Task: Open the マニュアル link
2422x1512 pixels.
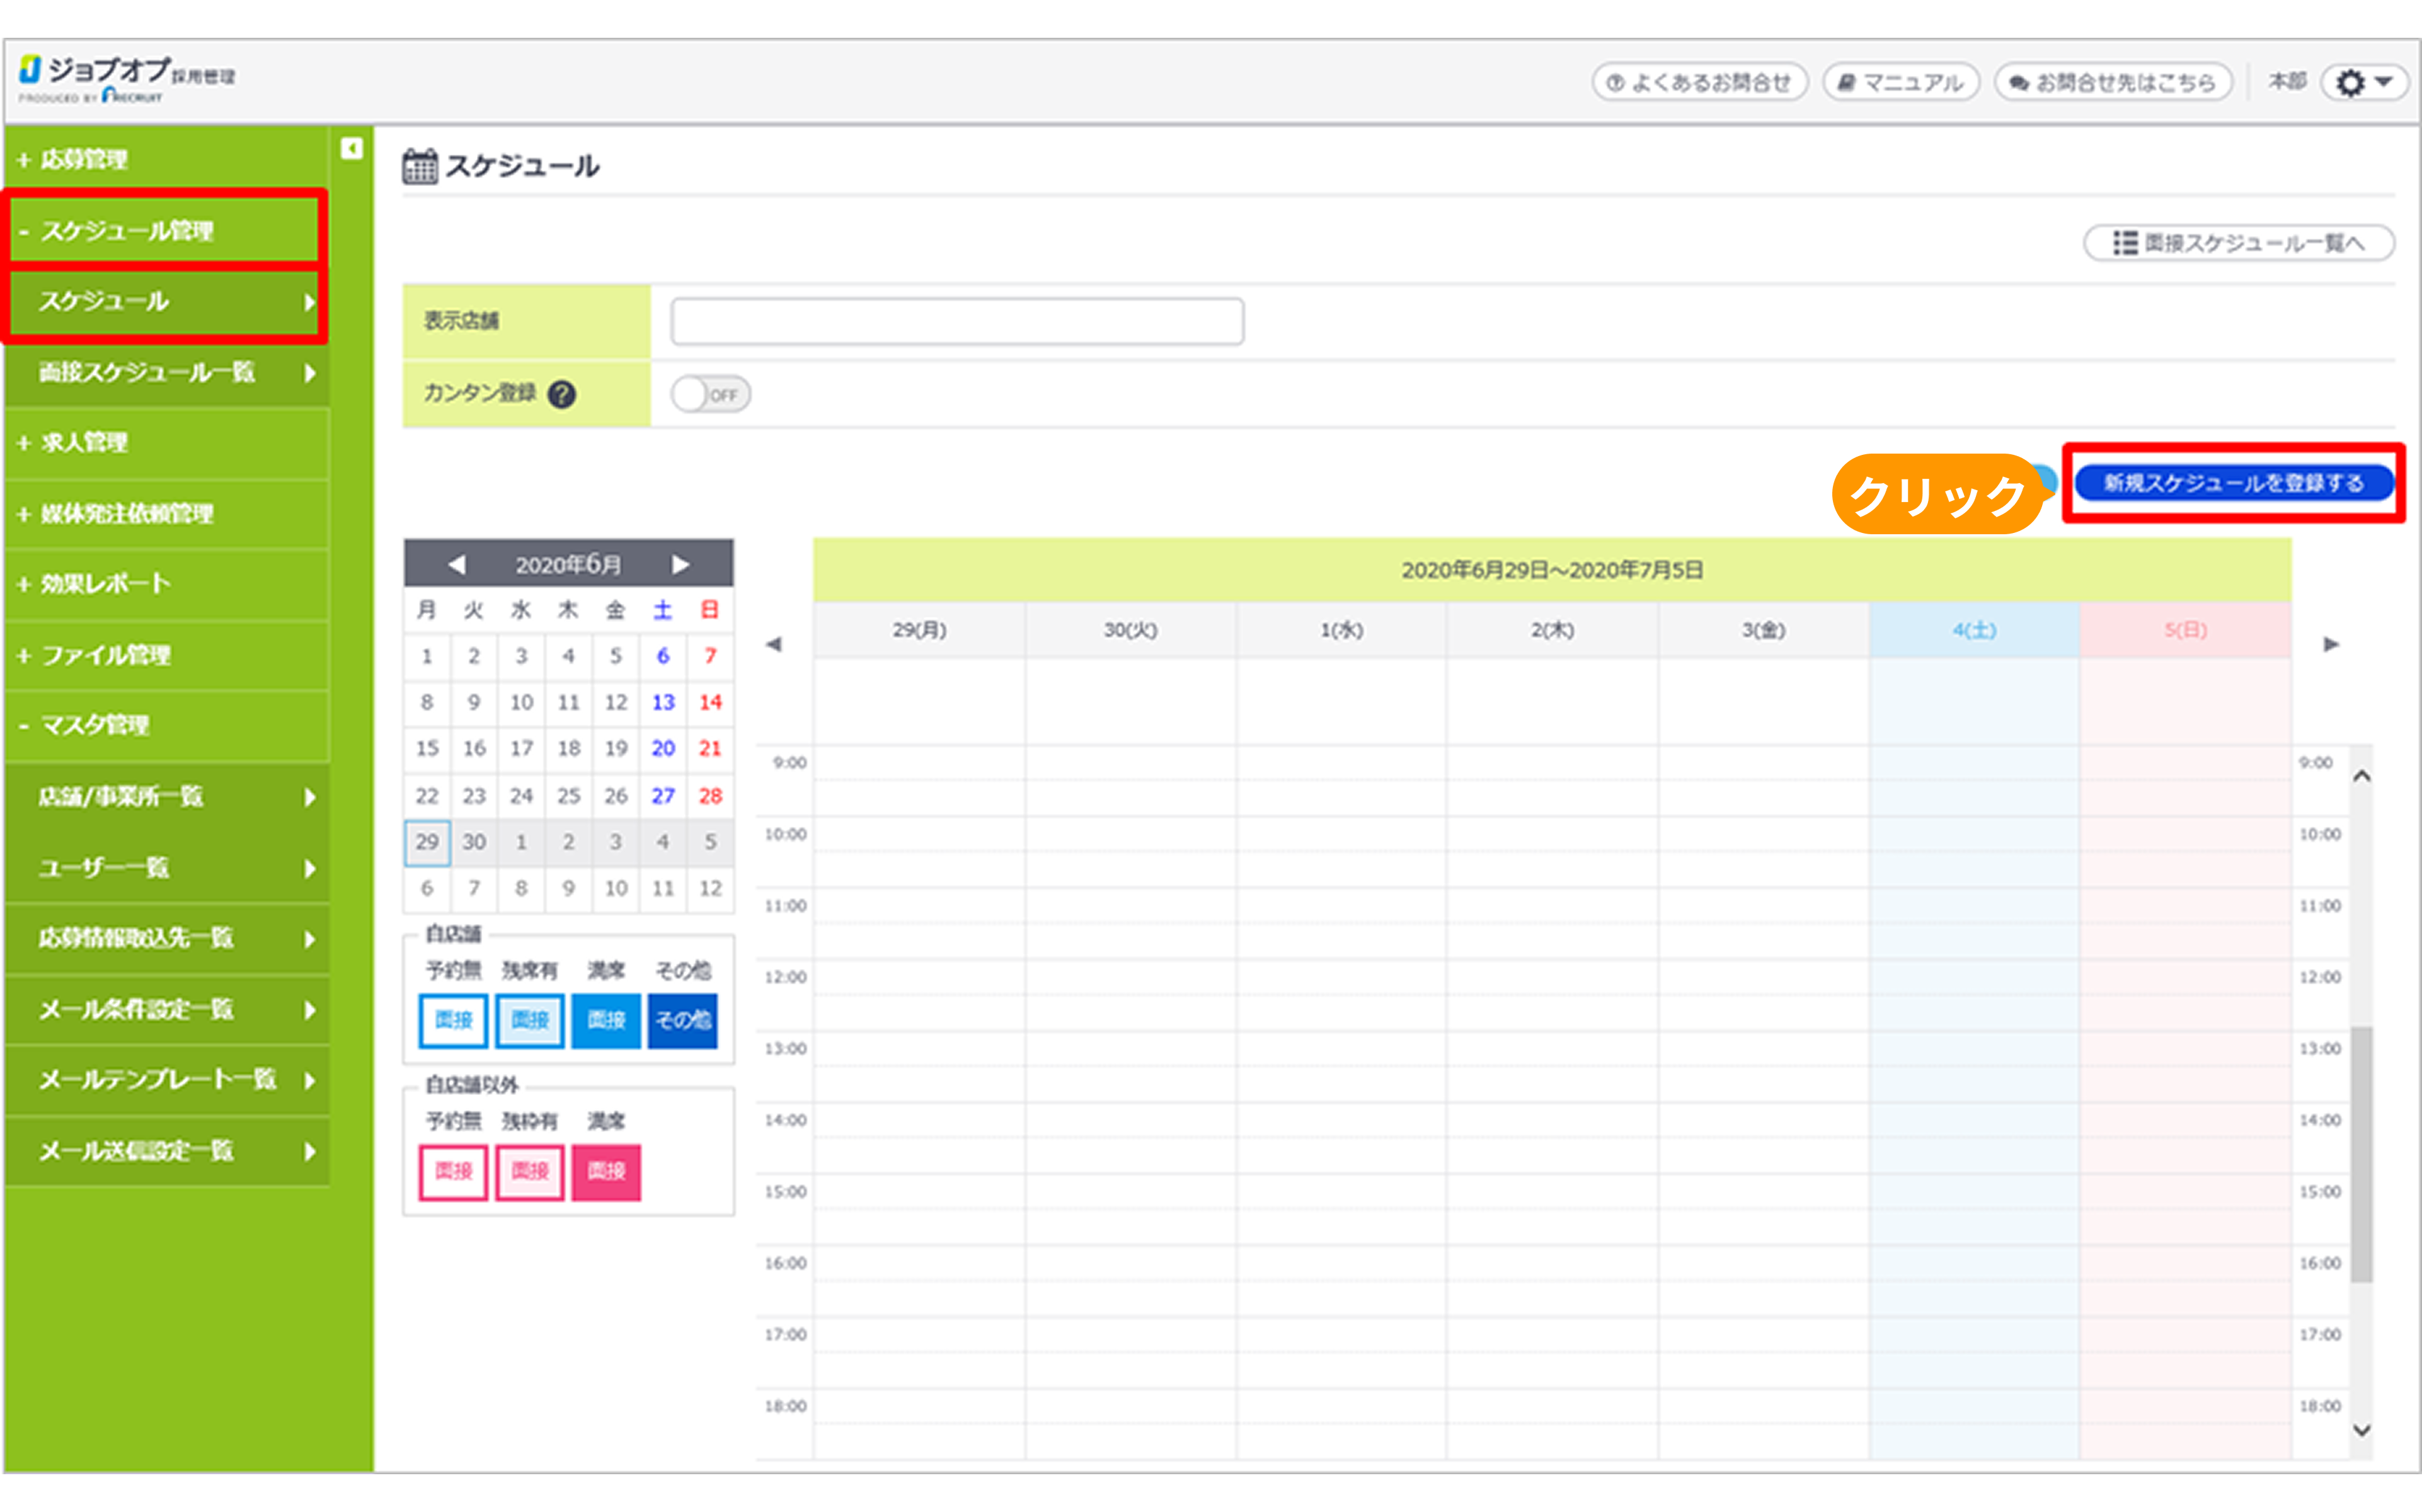Action: [x=1901, y=83]
